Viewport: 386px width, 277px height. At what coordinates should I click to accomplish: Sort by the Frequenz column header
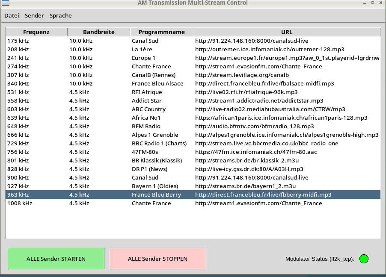pos(36,32)
